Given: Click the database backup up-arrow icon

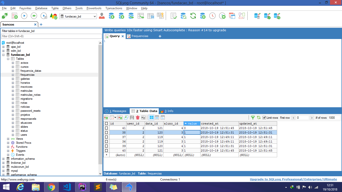Looking at the screenshot, I should [x=121, y=16].
